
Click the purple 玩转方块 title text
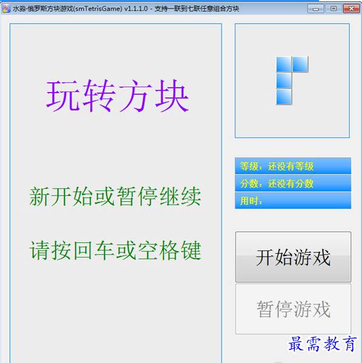pos(117,96)
